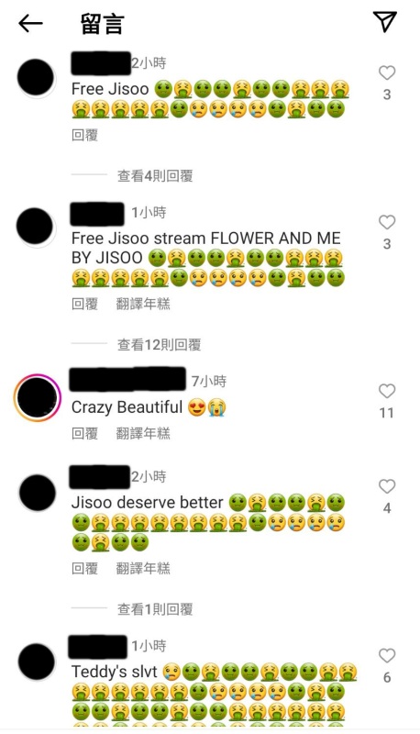Translate the "Crazy Beautiful" comment

(143, 433)
